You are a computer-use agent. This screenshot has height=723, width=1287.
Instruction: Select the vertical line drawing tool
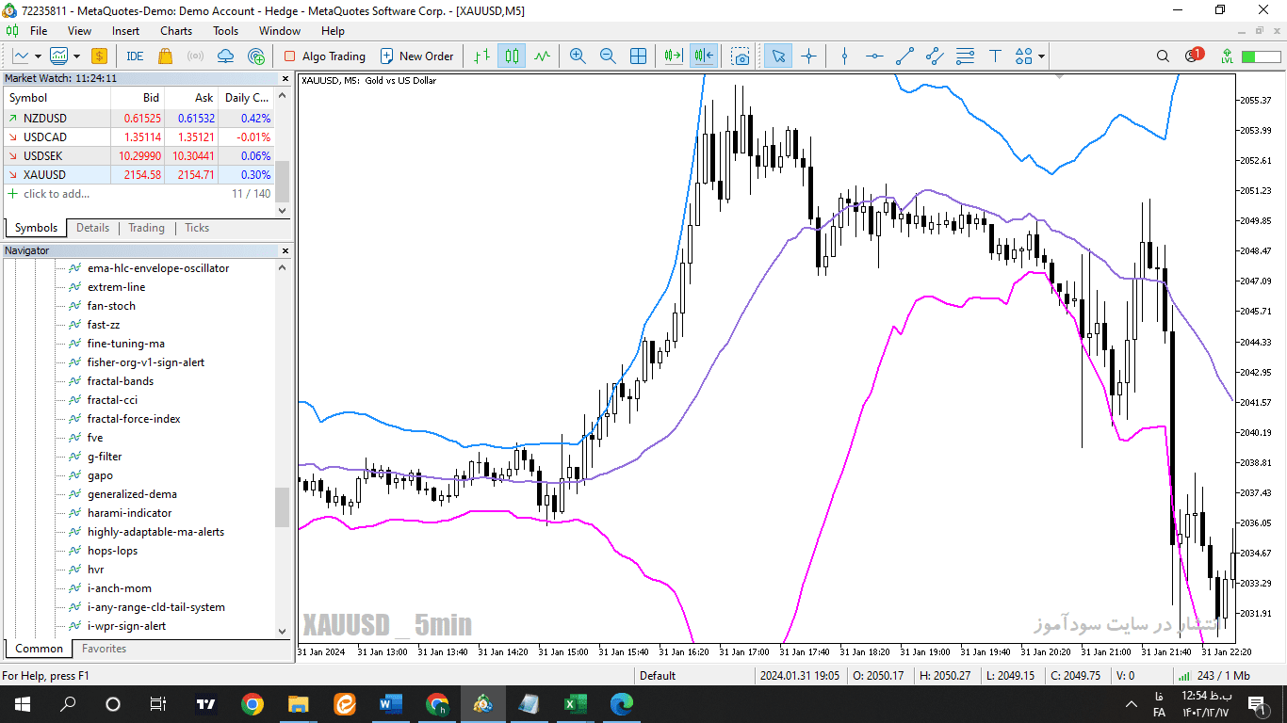pyautogui.click(x=844, y=56)
